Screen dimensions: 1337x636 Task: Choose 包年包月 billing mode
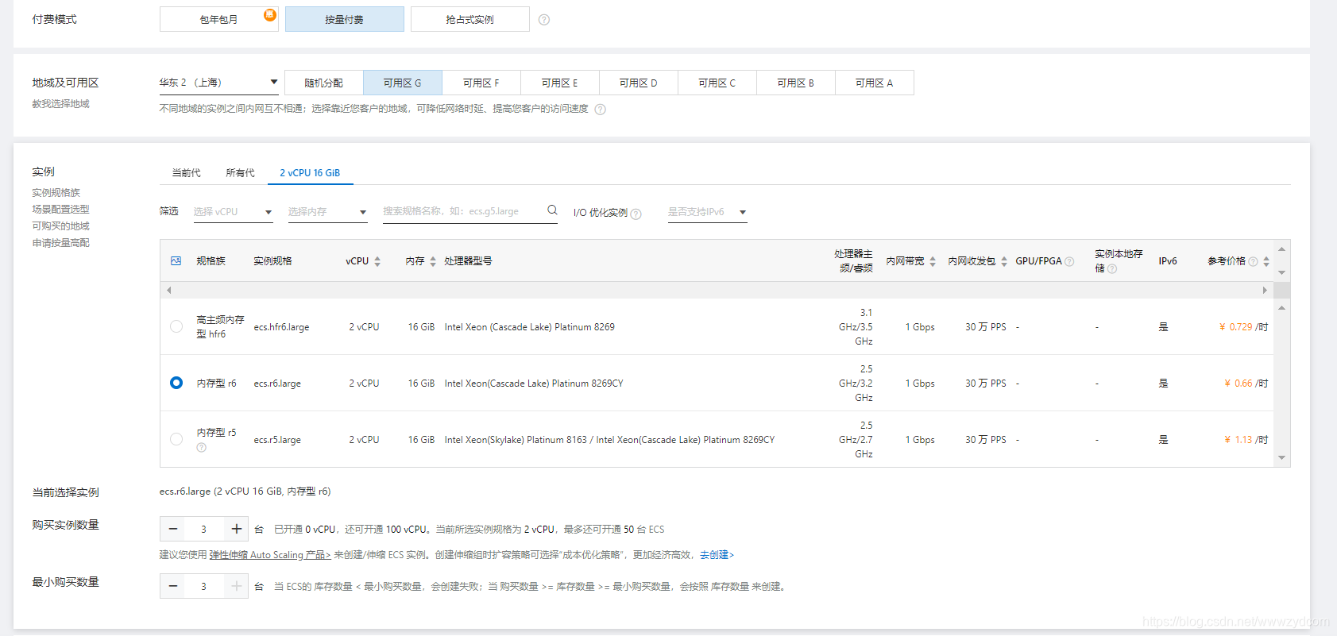coord(218,19)
